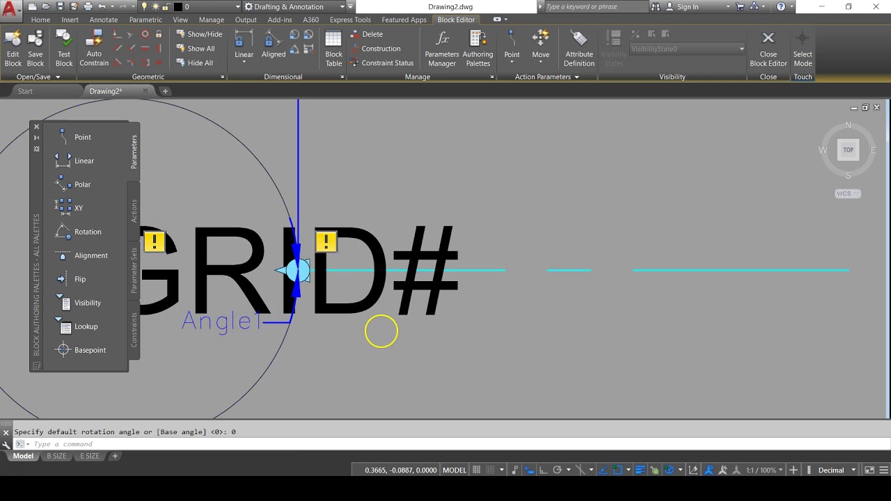Click Close Block Editor

768,49
